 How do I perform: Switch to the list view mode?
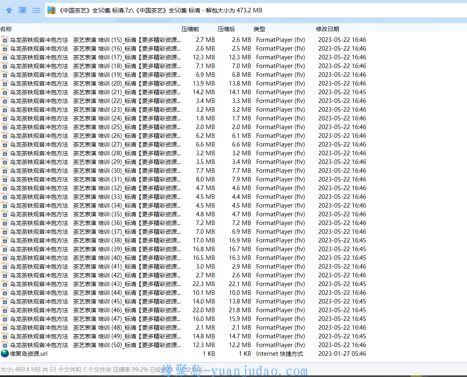36,10
